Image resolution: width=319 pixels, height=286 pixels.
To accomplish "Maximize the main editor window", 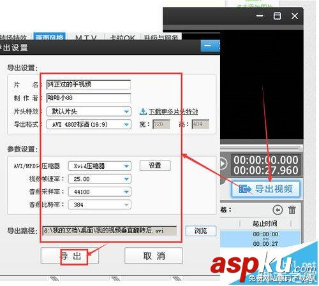I will (x=277, y=16).
